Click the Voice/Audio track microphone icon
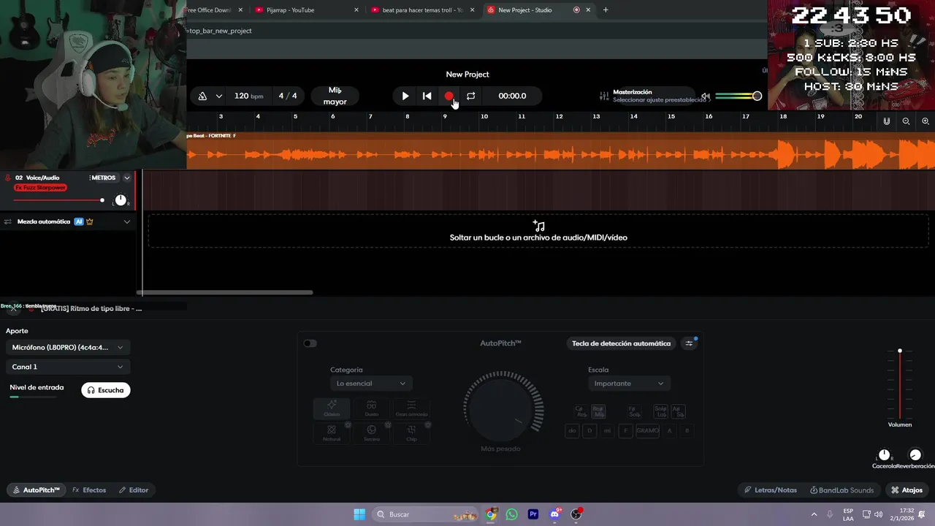 (7, 178)
